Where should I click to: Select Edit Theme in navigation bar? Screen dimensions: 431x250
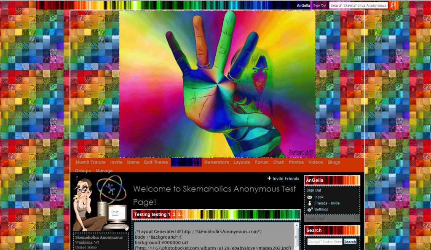(156, 162)
